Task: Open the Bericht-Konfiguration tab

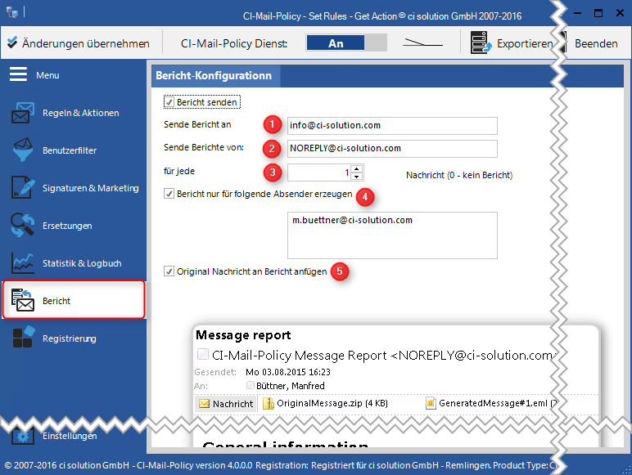Action: (214, 76)
